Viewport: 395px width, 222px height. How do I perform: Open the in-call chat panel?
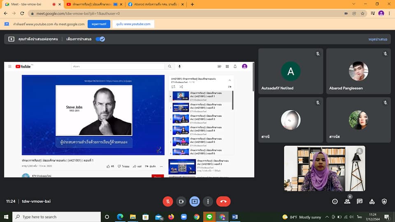[360, 201]
